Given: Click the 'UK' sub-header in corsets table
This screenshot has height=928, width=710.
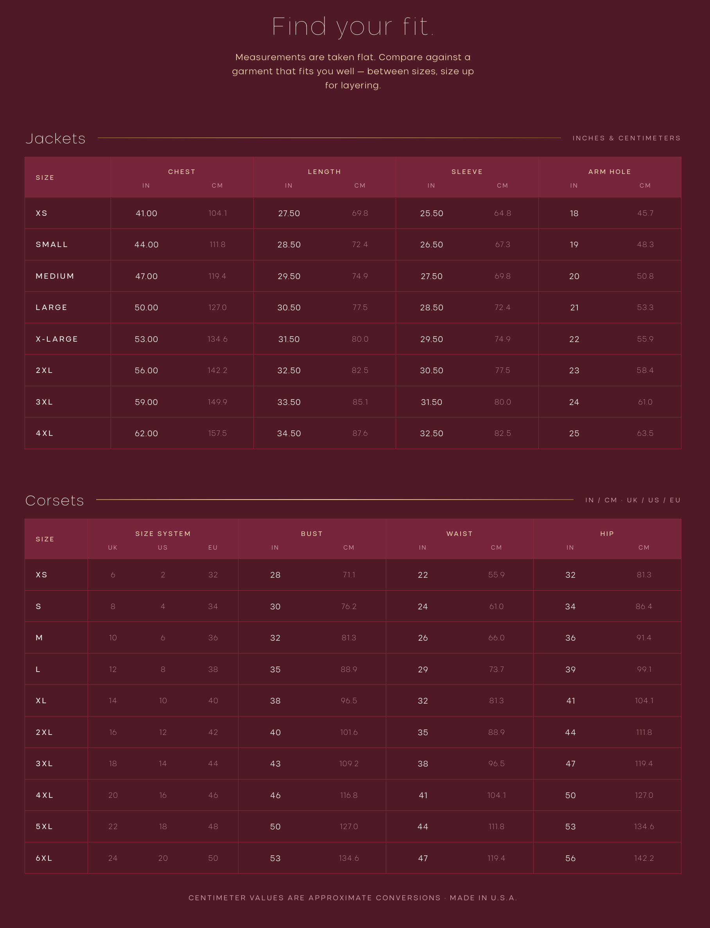Looking at the screenshot, I should point(113,548).
